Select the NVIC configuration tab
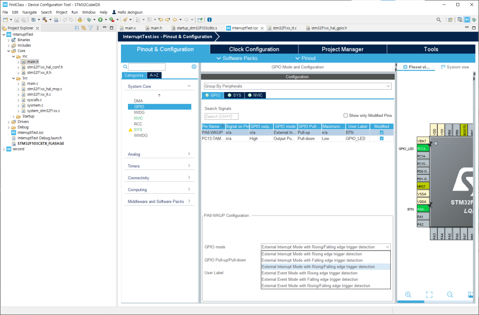 tap(255, 95)
